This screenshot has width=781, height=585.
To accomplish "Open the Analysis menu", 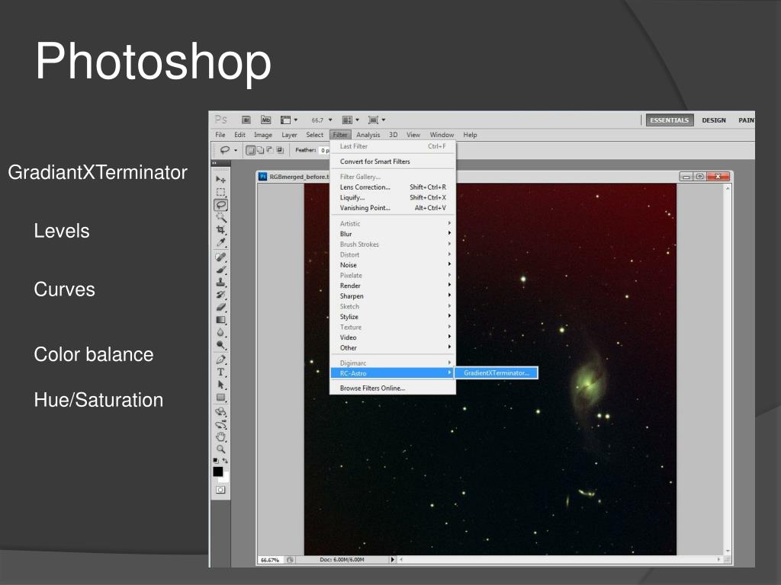I will pos(368,135).
